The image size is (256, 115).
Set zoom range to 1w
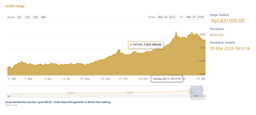[19, 17]
